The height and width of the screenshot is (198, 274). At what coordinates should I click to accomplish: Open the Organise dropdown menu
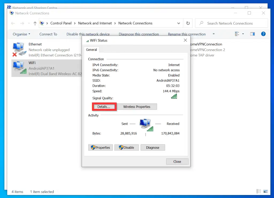coord(21,34)
